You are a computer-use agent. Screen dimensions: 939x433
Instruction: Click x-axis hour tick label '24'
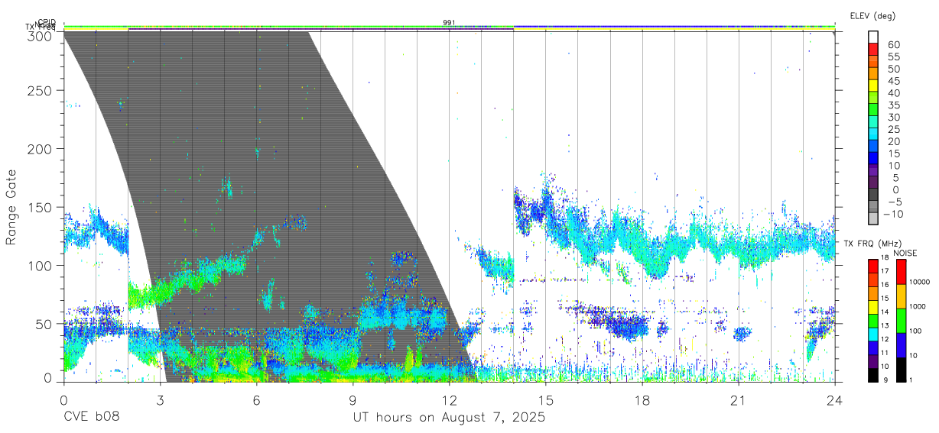coord(835,400)
